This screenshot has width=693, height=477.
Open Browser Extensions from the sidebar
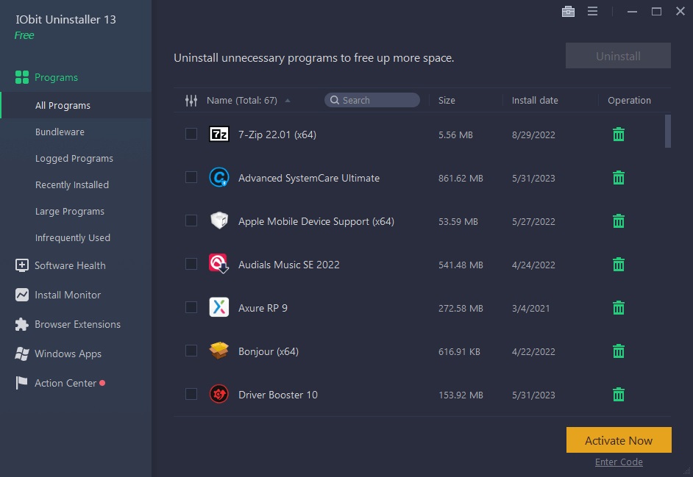(x=77, y=324)
